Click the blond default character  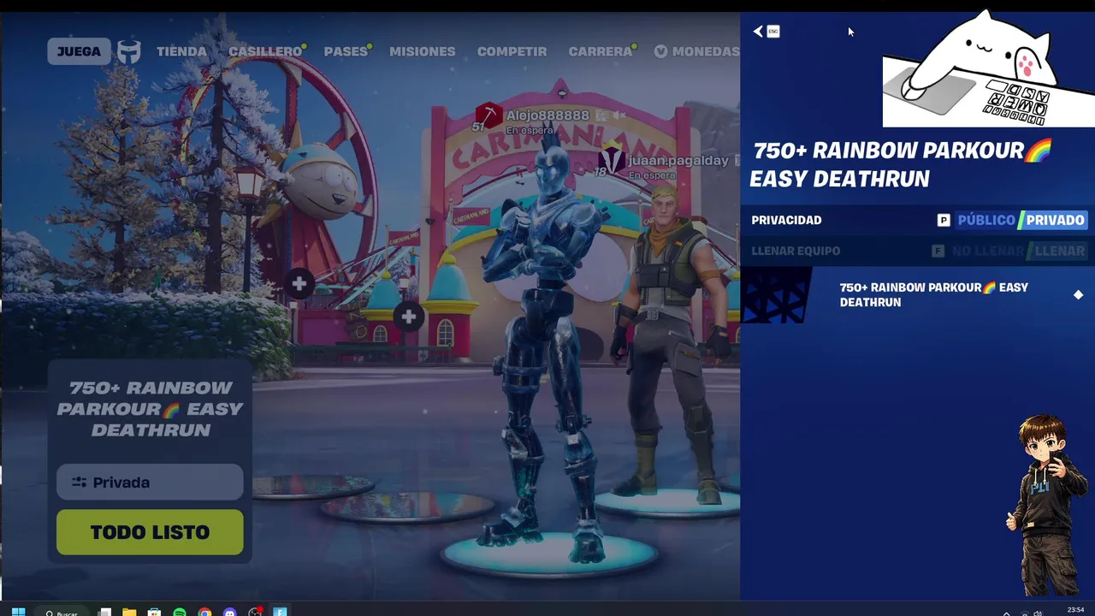[x=672, y=342]
